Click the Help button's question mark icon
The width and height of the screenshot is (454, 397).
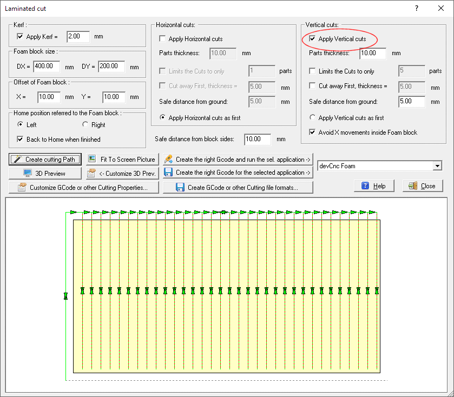coord(366,186)
